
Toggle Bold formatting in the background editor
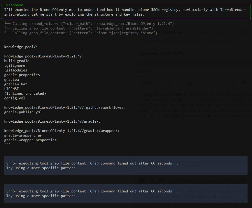tap(170, 82)
